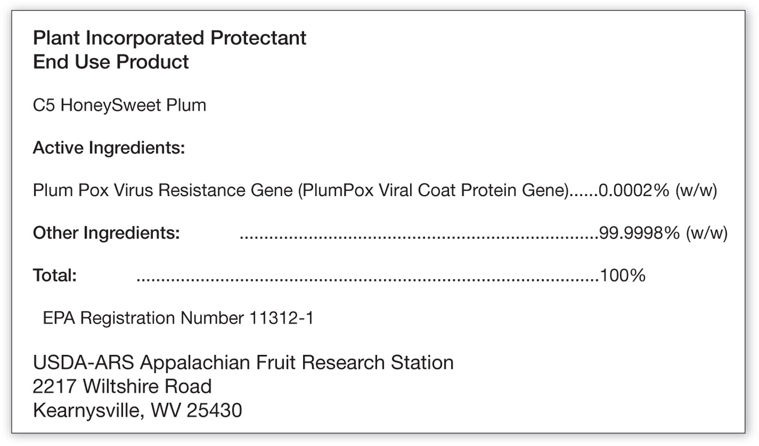The width and height of the screenshot is (759, 446).
Task: Click the Plant Incorporated Protectant heading
Action: coord(170,38)
